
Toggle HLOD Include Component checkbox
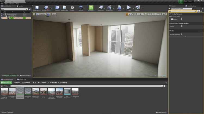click(x=181, y=34)
